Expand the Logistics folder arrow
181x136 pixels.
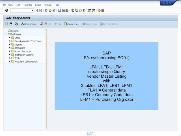[9, 44]
